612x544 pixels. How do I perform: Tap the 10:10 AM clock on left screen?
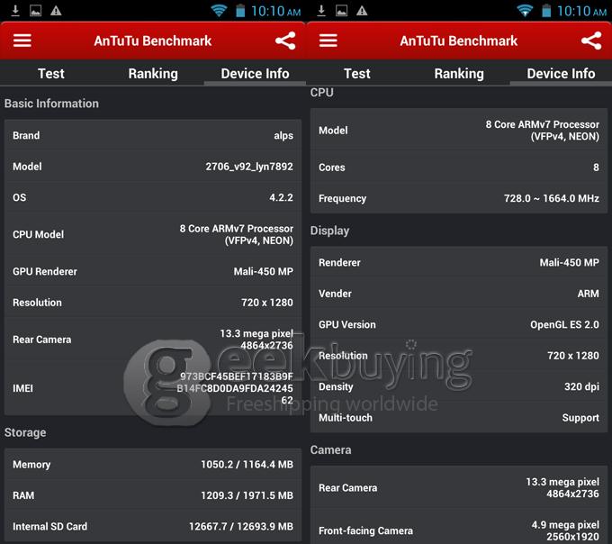click(x=275, y=11)
